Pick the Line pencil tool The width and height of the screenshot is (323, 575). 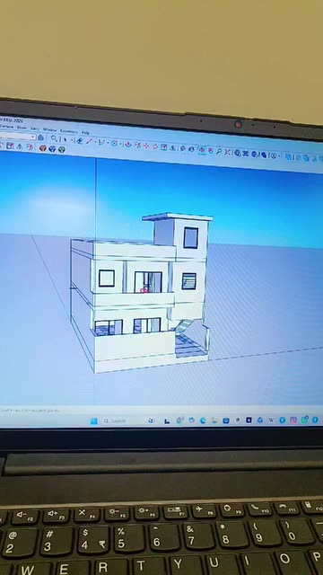pyautogui.click(x=89, y=141)
